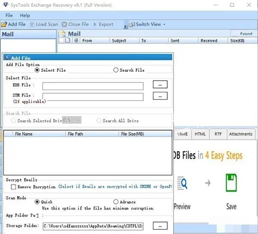
Task: Switch to the RTF tab
Action: [x=218, y=134]
